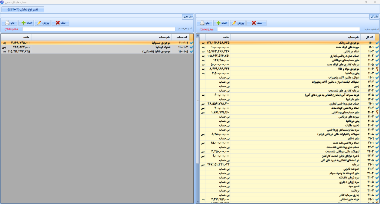Add a new general ledger account (اضافه)
Viewport: 380px width, 204px height.
(221, 23)
